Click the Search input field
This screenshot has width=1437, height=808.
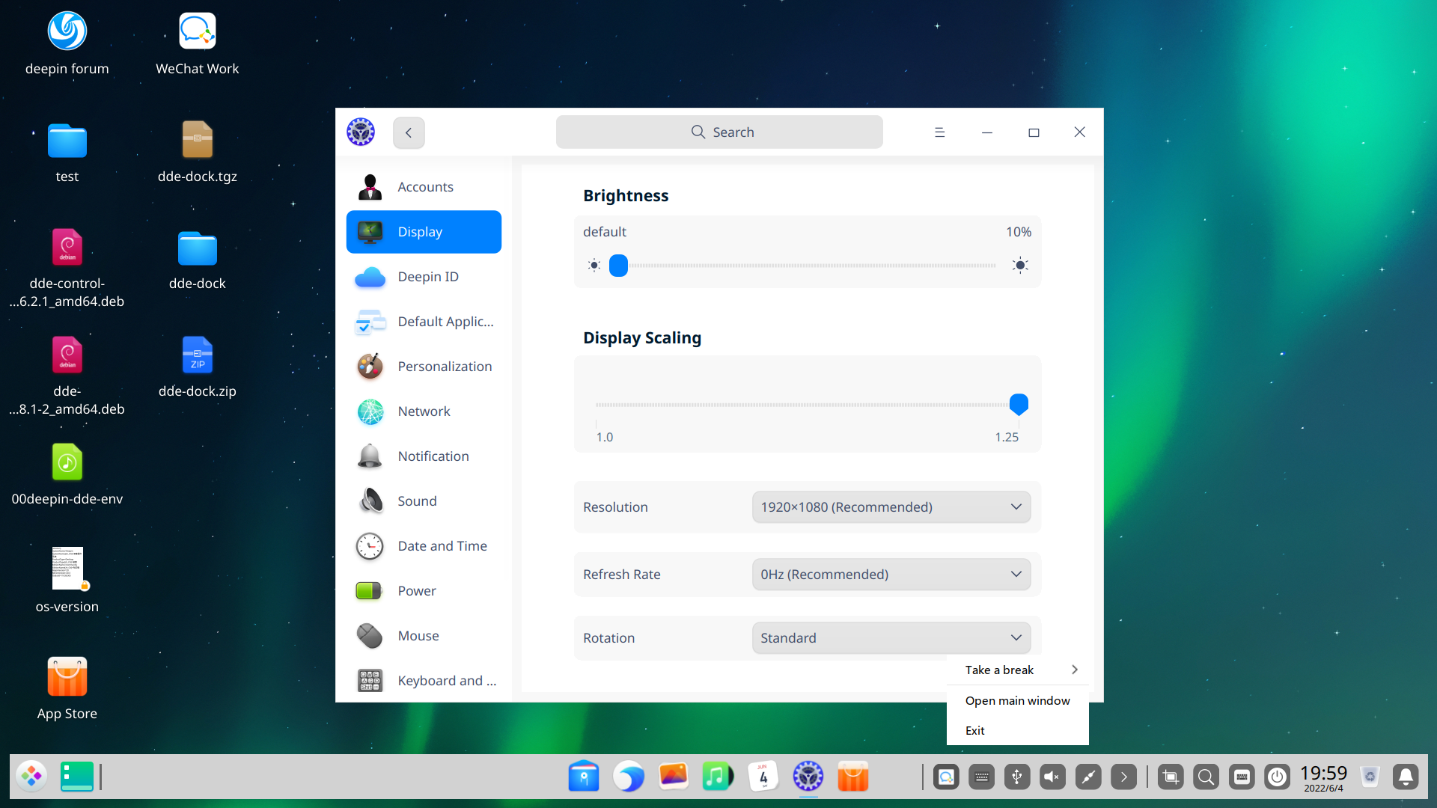pyautogui.click(x=718, y=132)
